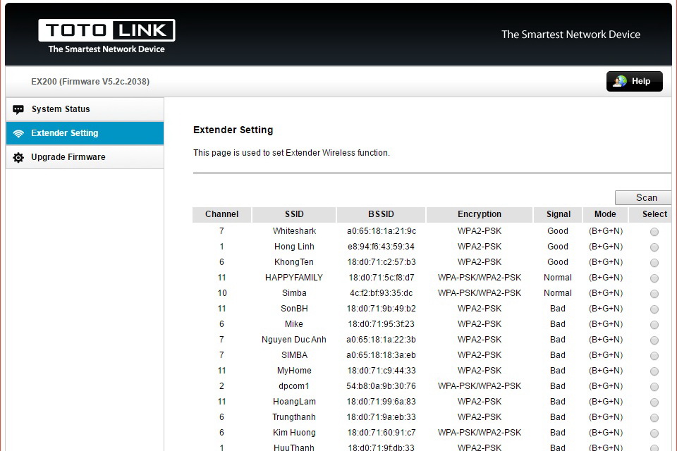Viewport: 677px width, 451px height.
Task: Click the Help button's person icon
Action: (x=620, y=81)
